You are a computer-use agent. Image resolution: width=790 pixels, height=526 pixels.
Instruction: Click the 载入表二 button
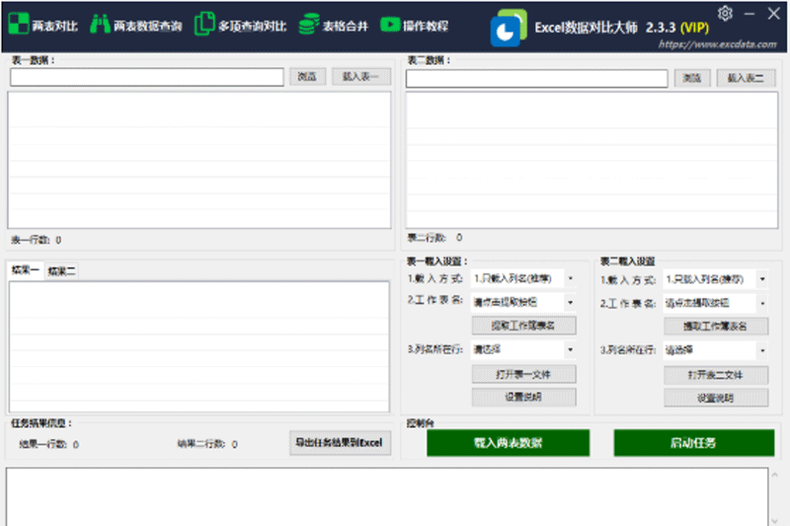pos(746,78)
